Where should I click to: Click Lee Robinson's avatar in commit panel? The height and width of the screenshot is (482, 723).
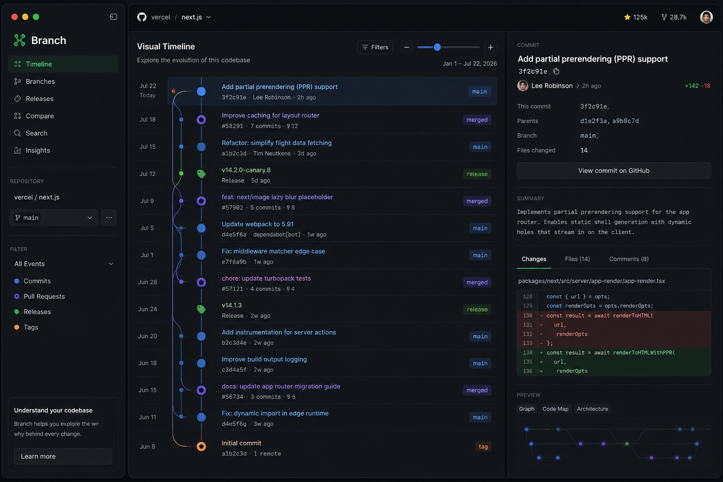tap(522, 86)
